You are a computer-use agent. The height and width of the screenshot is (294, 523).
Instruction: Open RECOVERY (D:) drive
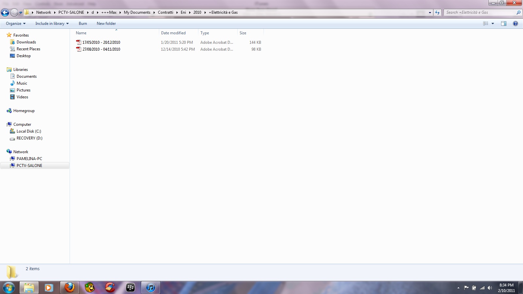click(x=29, y=138)
